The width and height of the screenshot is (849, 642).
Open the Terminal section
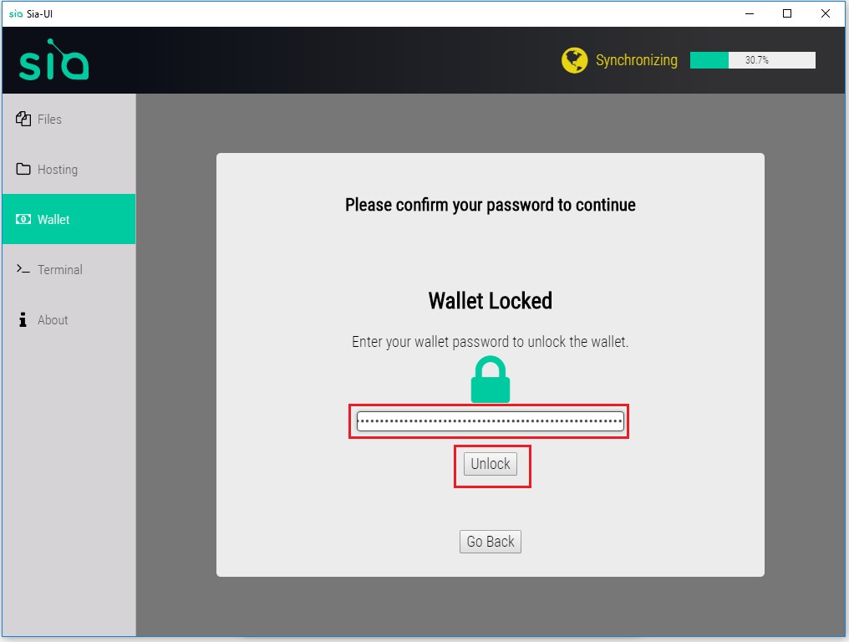pyautogui.click(x=69, y=269)
